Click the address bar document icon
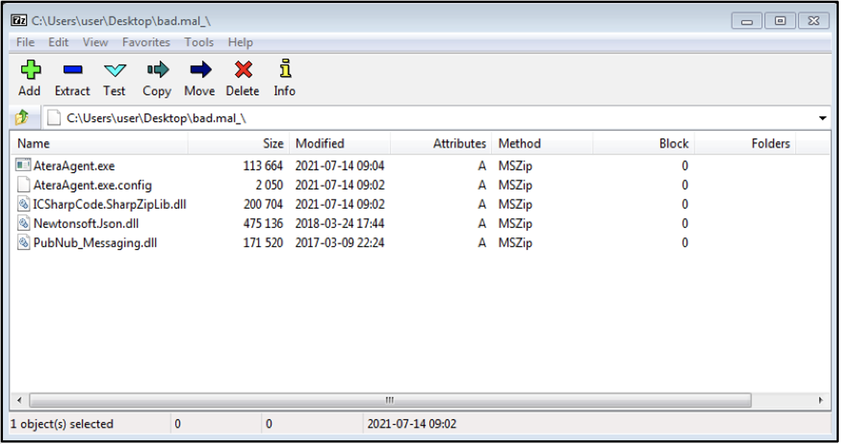 point(53,118)
